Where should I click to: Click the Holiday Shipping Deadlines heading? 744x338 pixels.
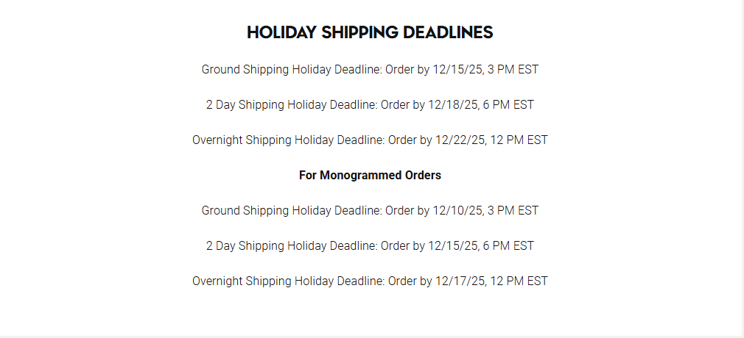(370, 32)
